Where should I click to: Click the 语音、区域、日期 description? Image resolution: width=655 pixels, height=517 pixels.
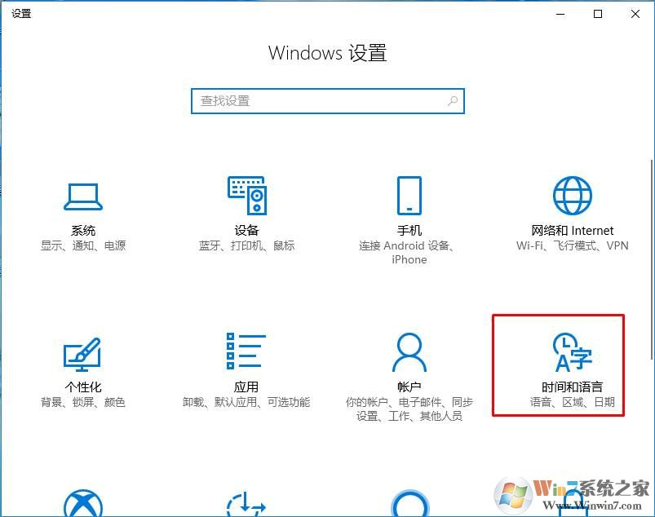click(573, 402)
